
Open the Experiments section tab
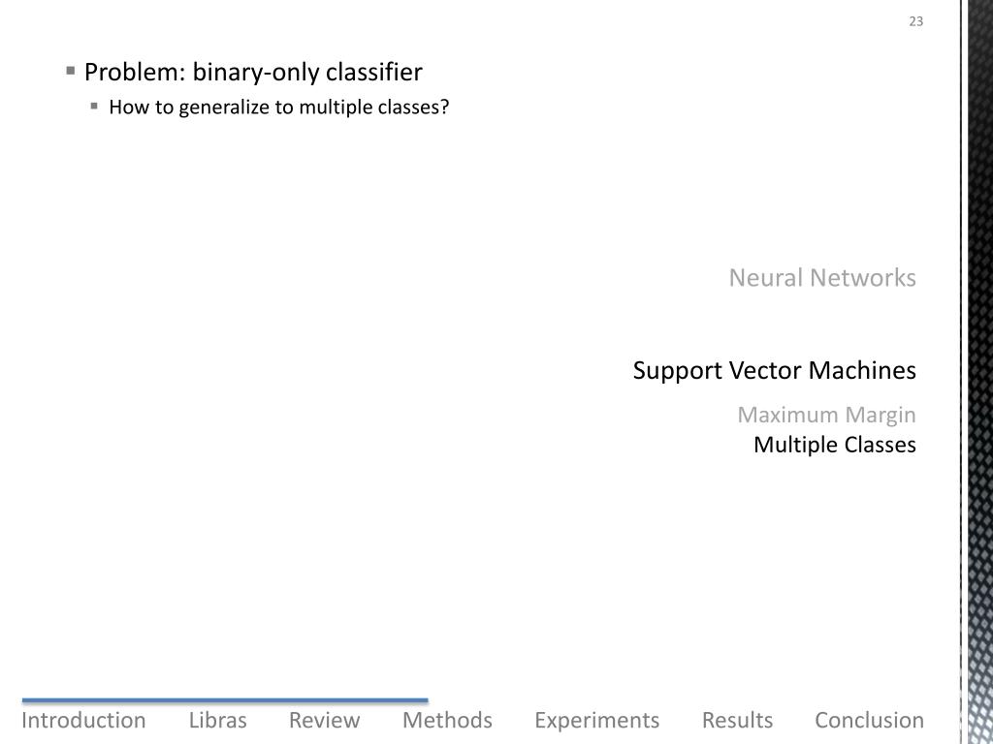pos(596,721)
